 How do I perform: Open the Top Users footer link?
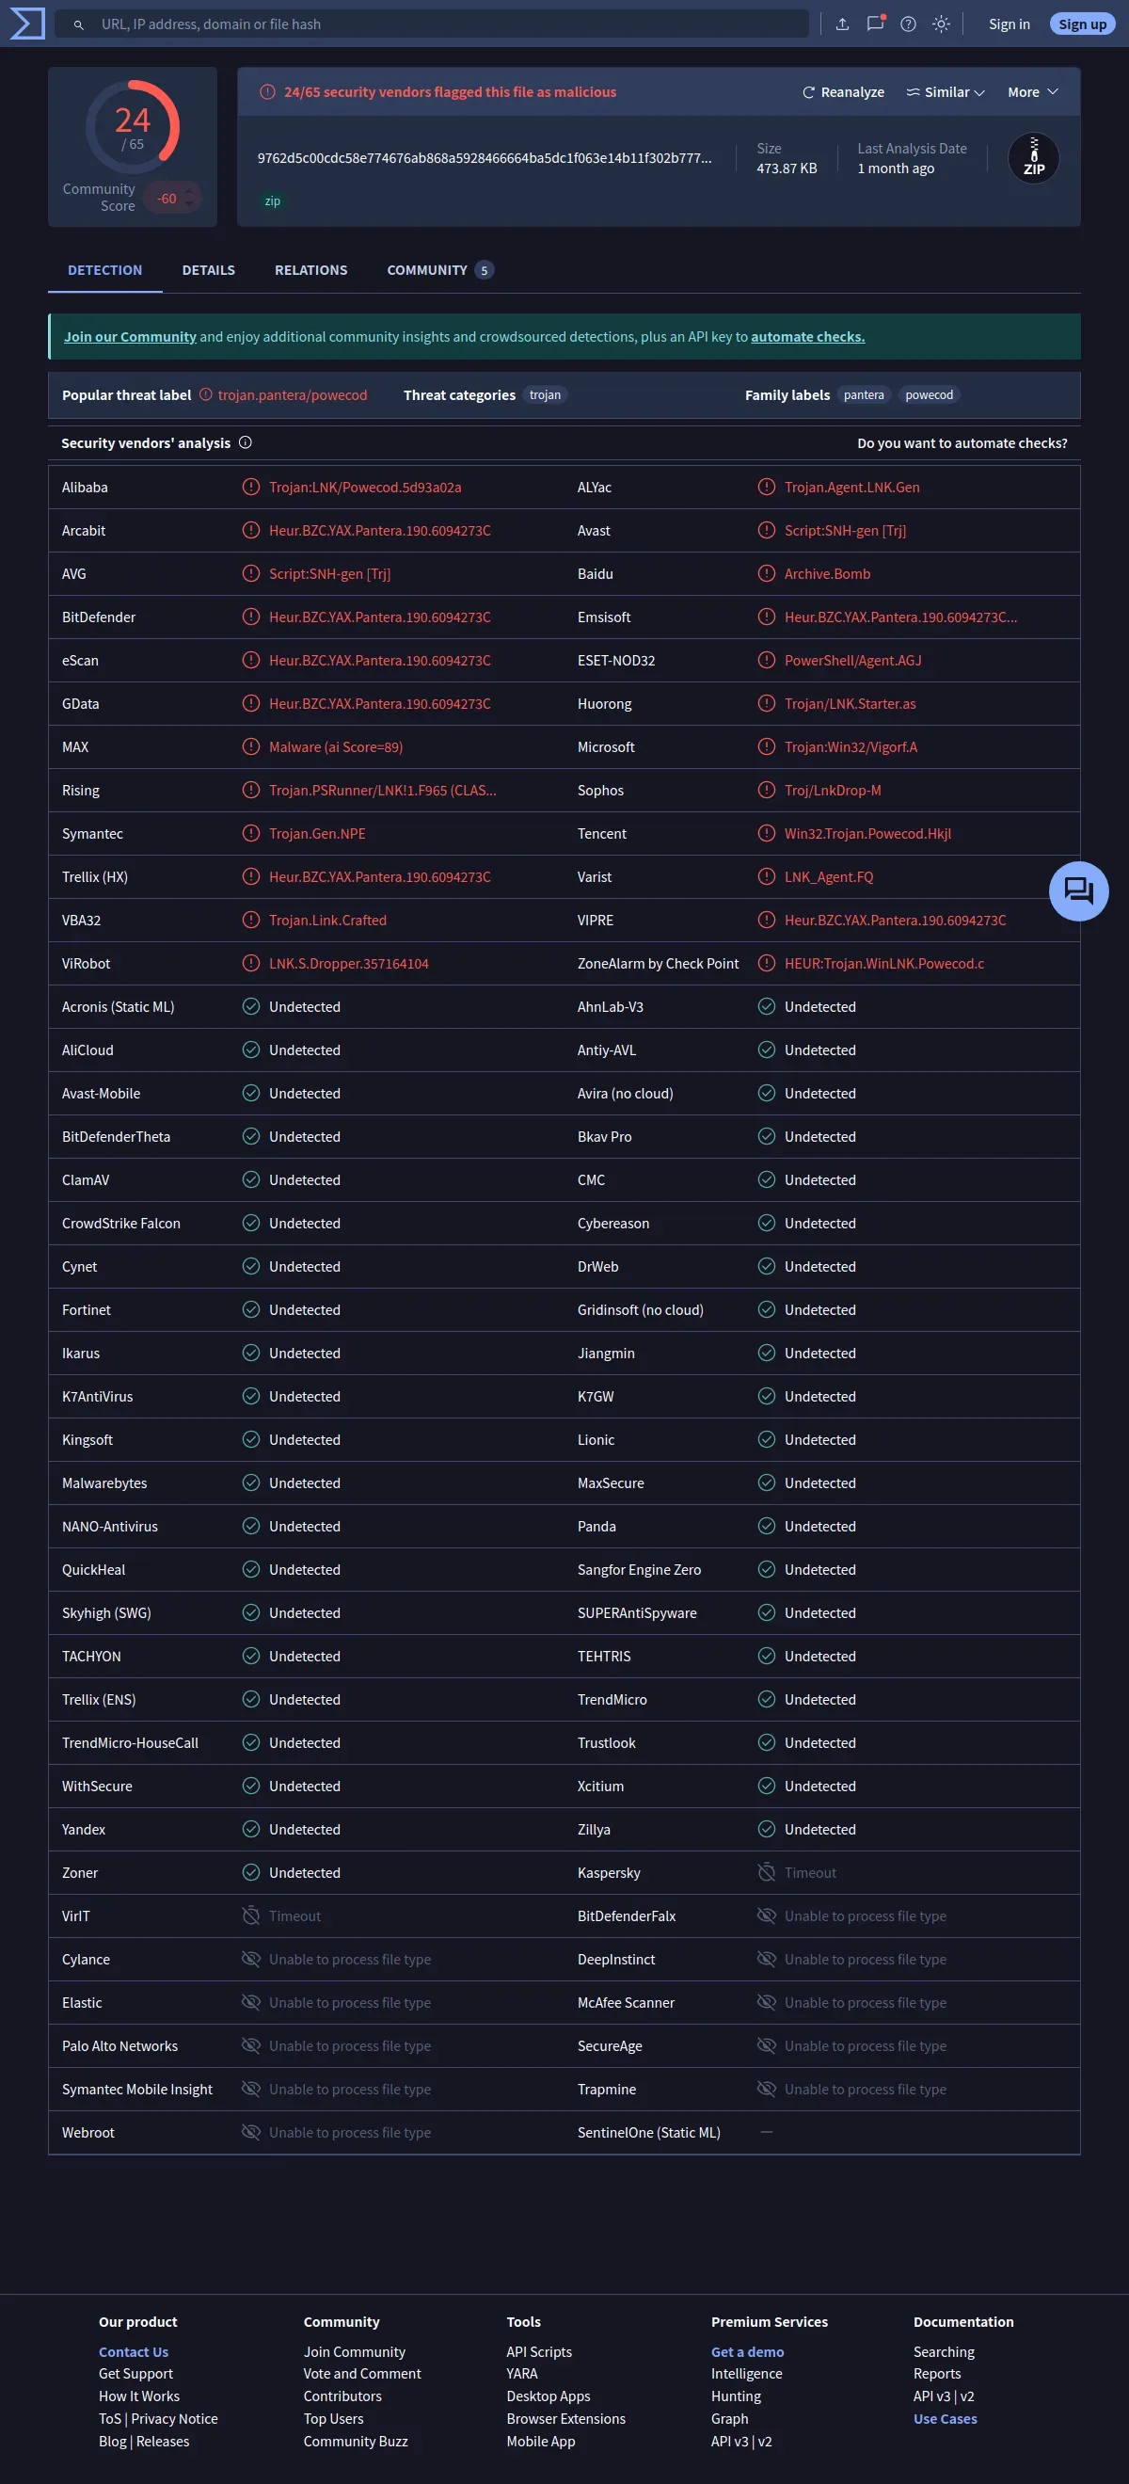pos(334,2417)
